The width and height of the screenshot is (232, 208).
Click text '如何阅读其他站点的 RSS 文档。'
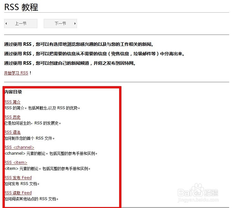pos(31,199)
